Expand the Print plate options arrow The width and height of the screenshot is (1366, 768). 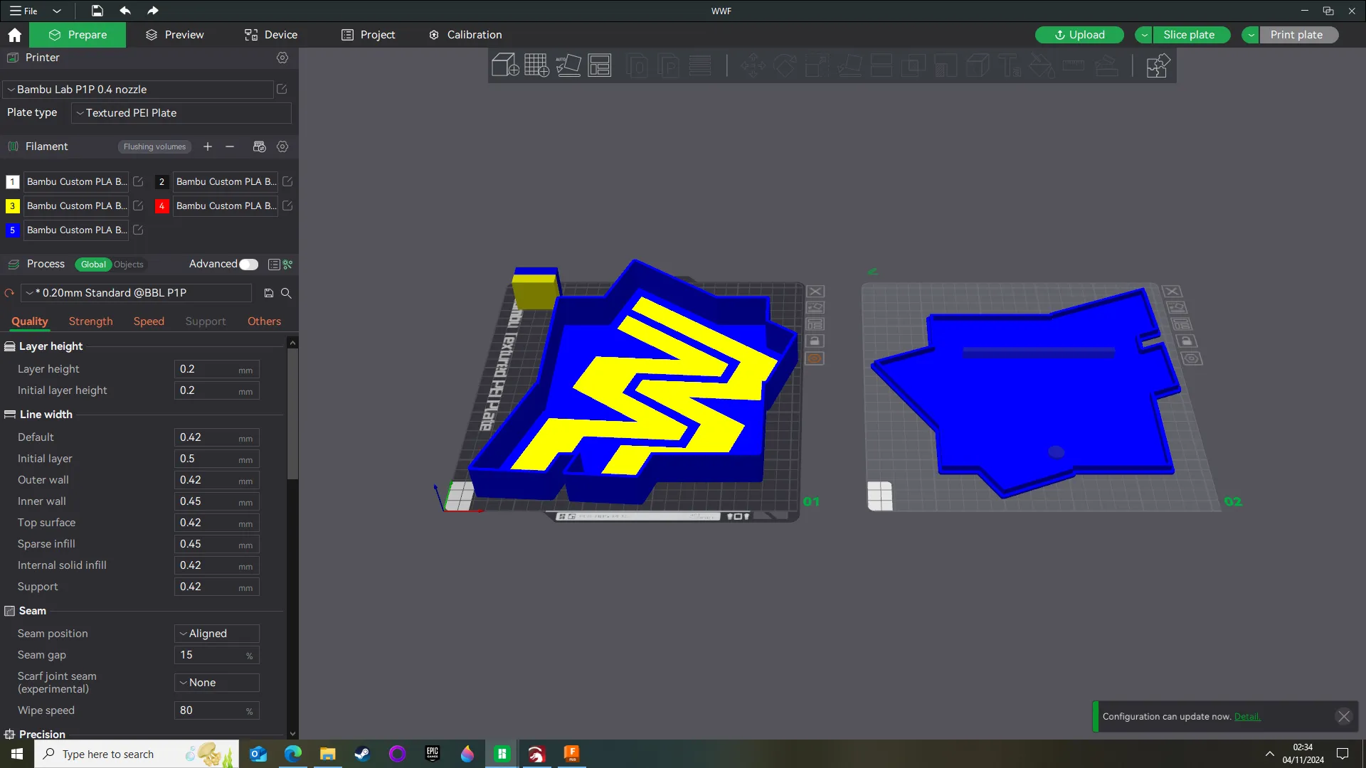[1251, 35]
